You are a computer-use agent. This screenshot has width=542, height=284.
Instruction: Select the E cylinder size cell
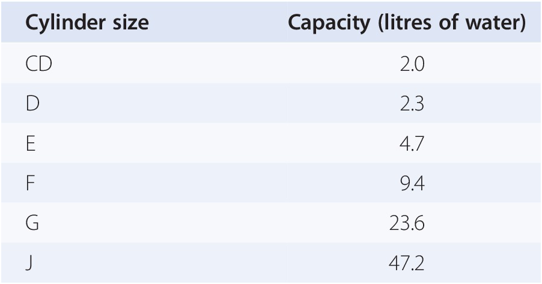(31, 144)
